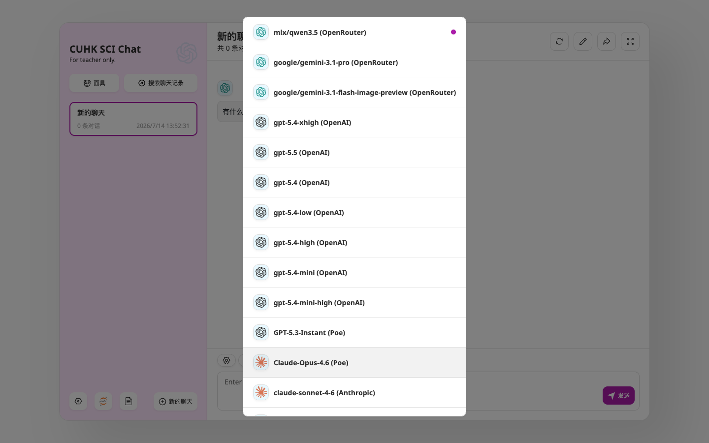
Task: Pick GPT-5.3-Instant (Poe) model
Action: [x=354, y=332]
